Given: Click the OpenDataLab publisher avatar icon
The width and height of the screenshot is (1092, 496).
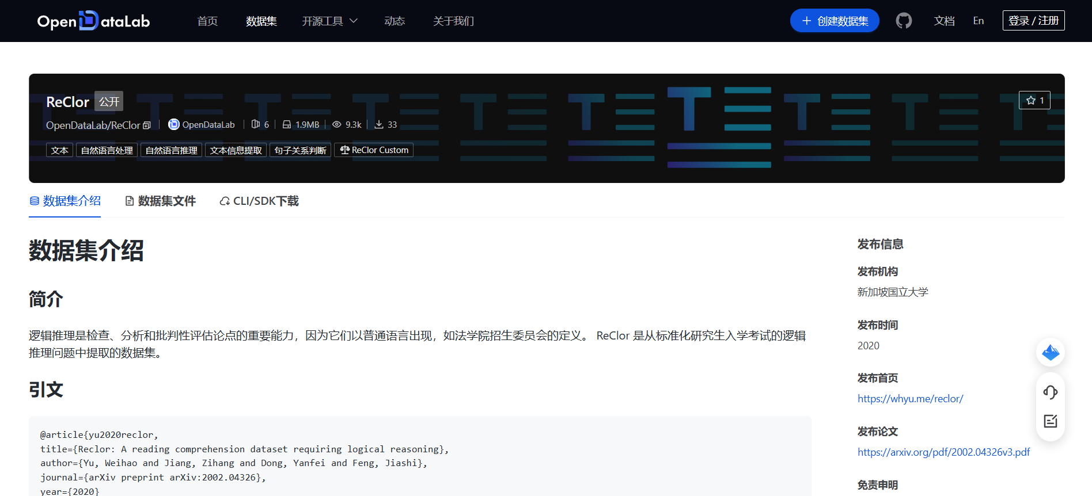Looking at the screenshot, I should (x=173, y=124).
